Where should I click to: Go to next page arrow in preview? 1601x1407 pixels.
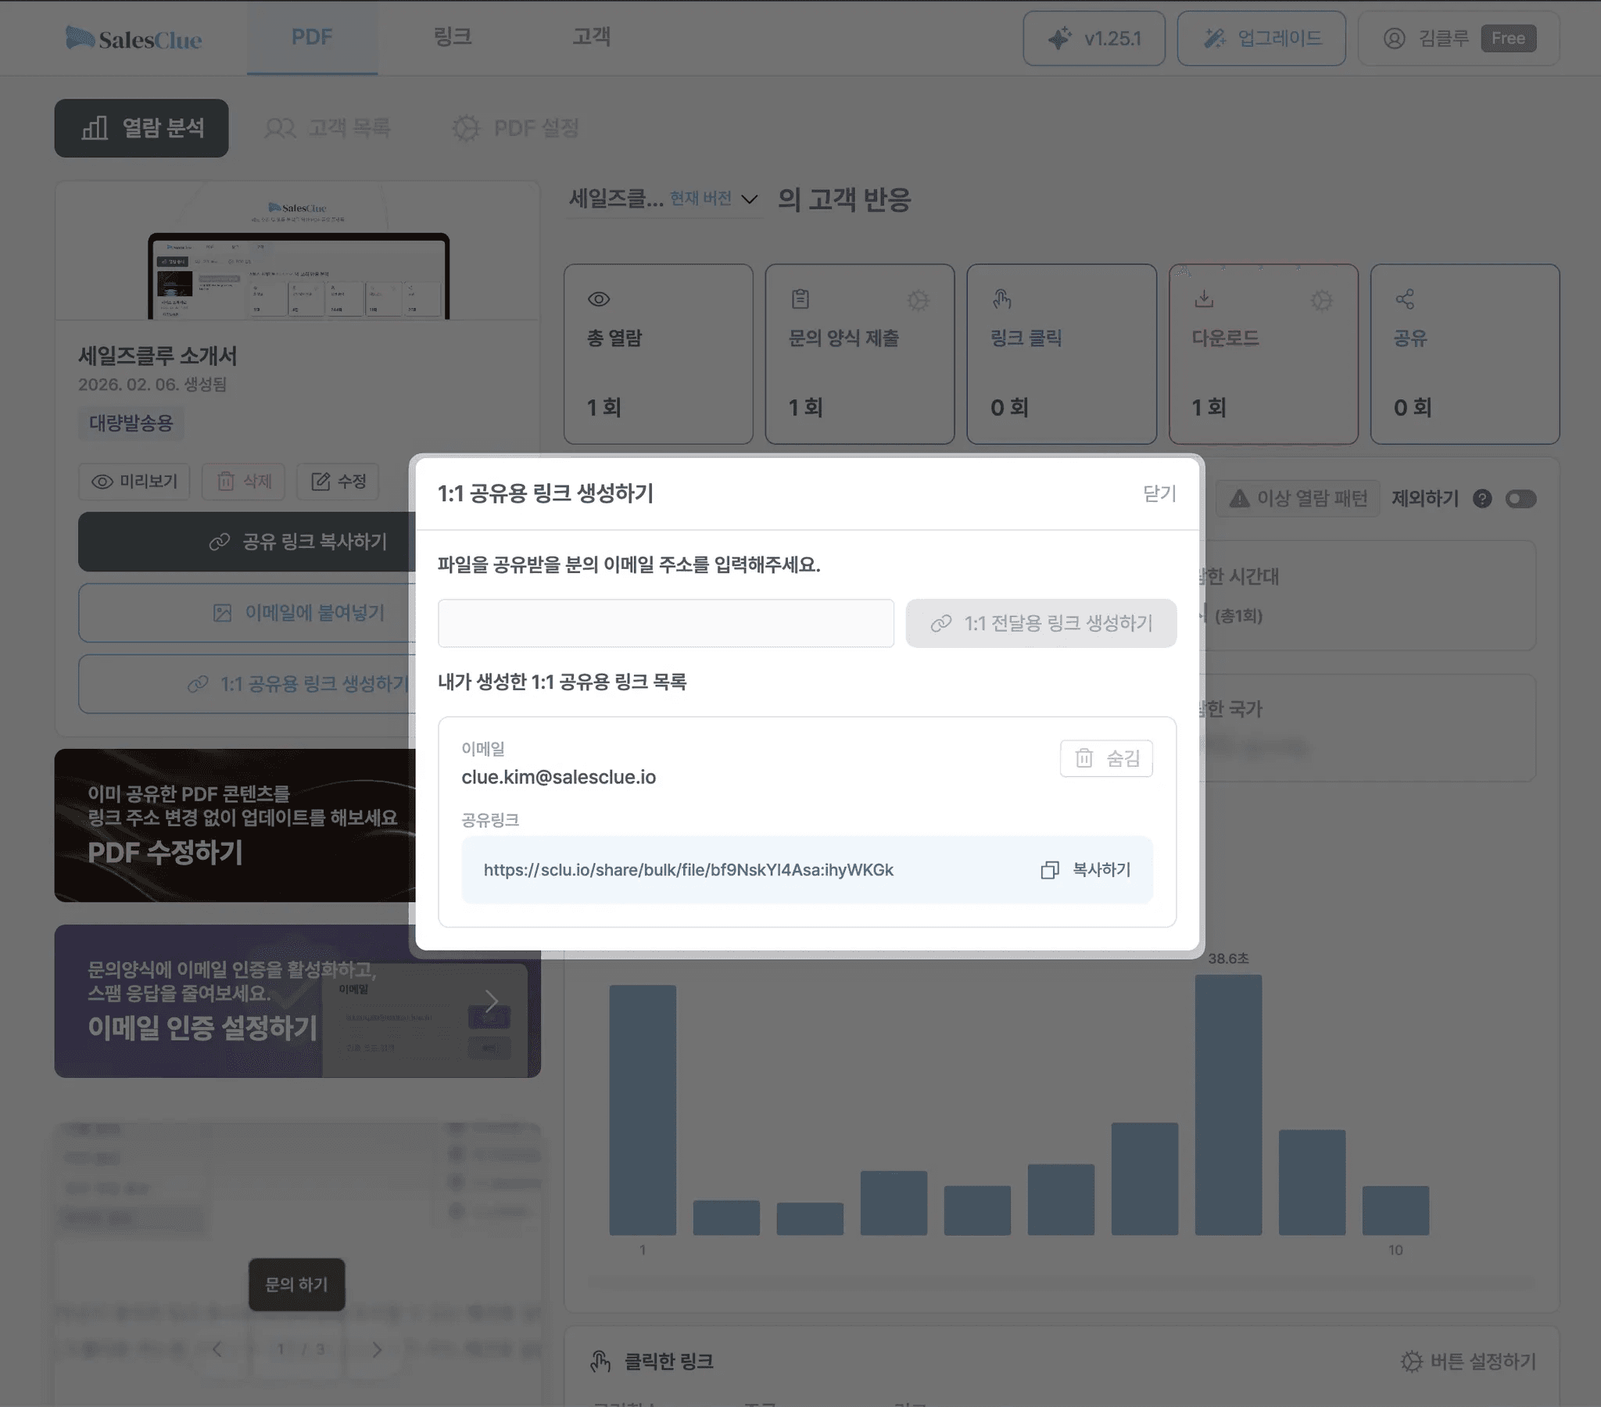point(377,1349)
